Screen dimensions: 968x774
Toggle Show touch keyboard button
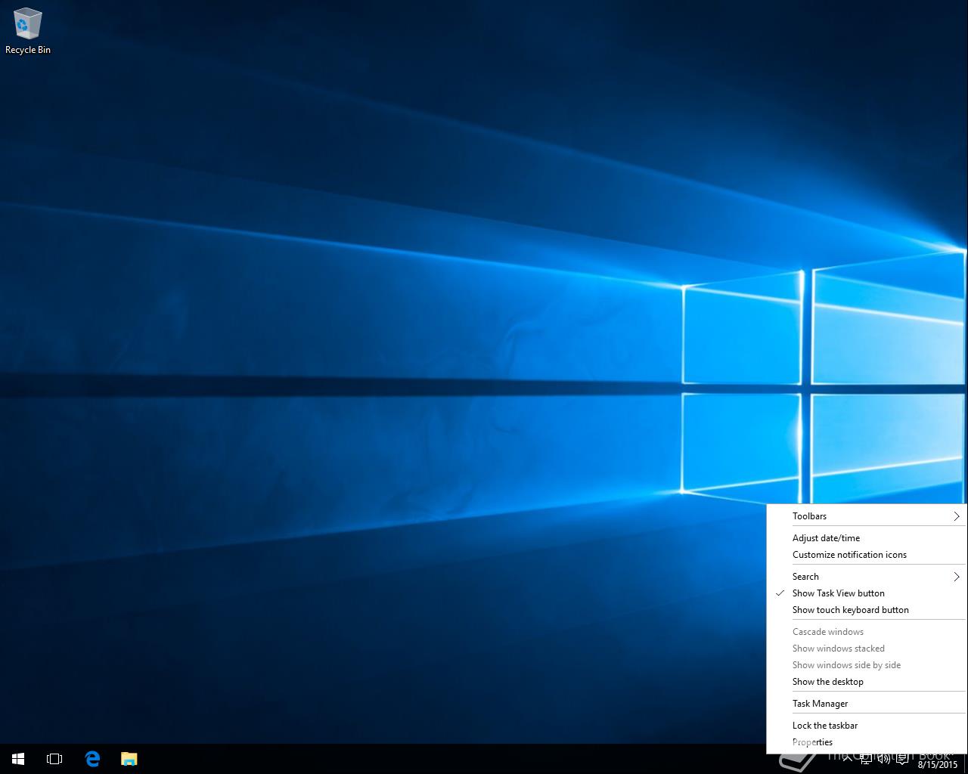point(867,610)
